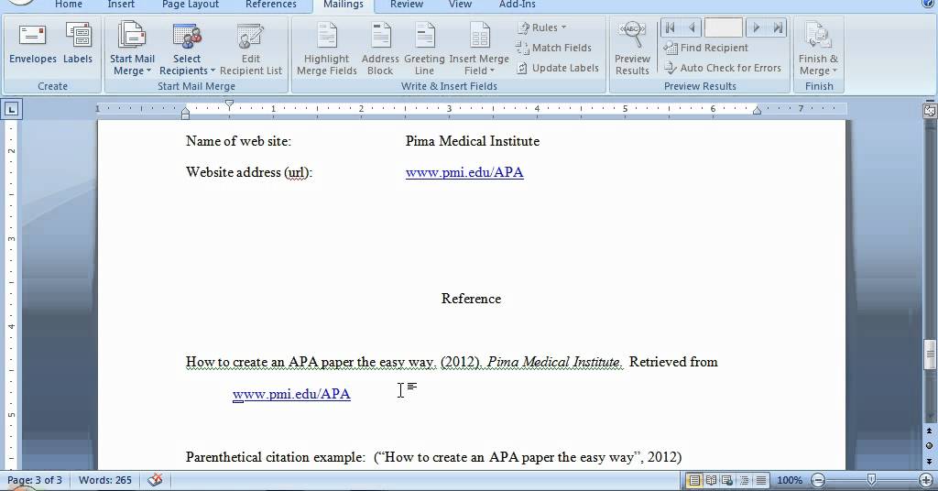The height and width of the screenshot is (491, 938).
Task: Open Finish & Merge dropdown
Action: (x=818, y=49)
